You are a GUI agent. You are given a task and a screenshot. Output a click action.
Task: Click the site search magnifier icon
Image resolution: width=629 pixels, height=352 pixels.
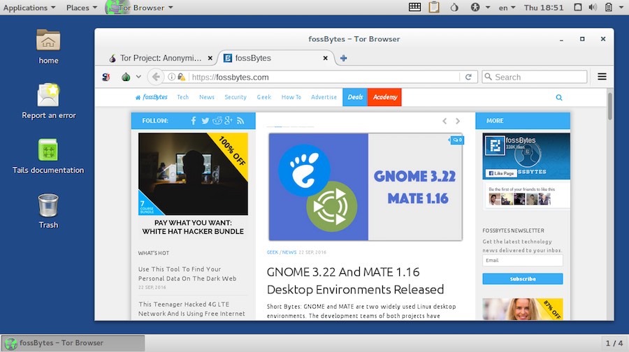[559, 97]
